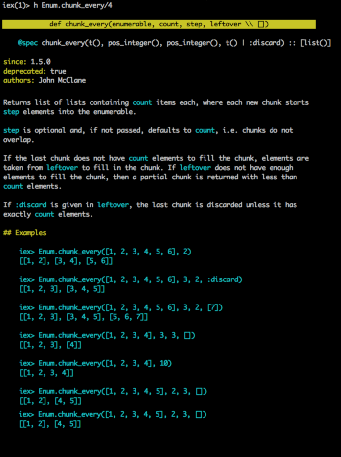Click the line starting 'taken from leftover'
The image size is (341, 457).
coord(148,168)
